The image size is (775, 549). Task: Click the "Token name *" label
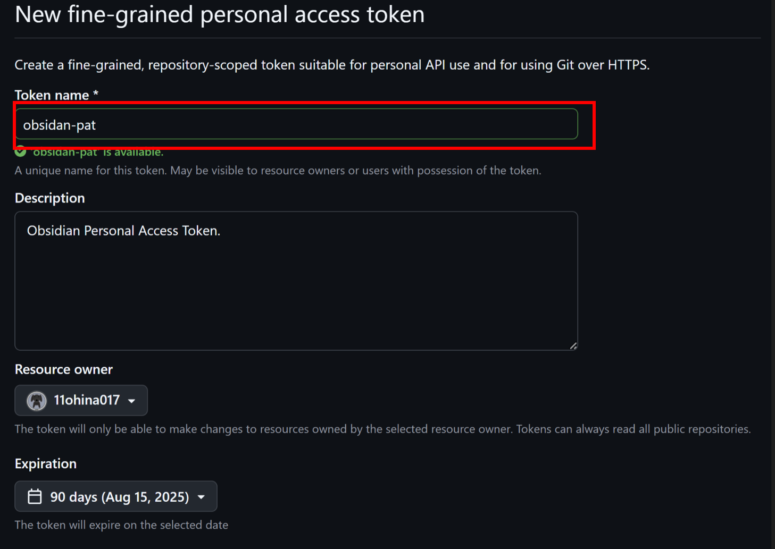(x=56, y=95)
